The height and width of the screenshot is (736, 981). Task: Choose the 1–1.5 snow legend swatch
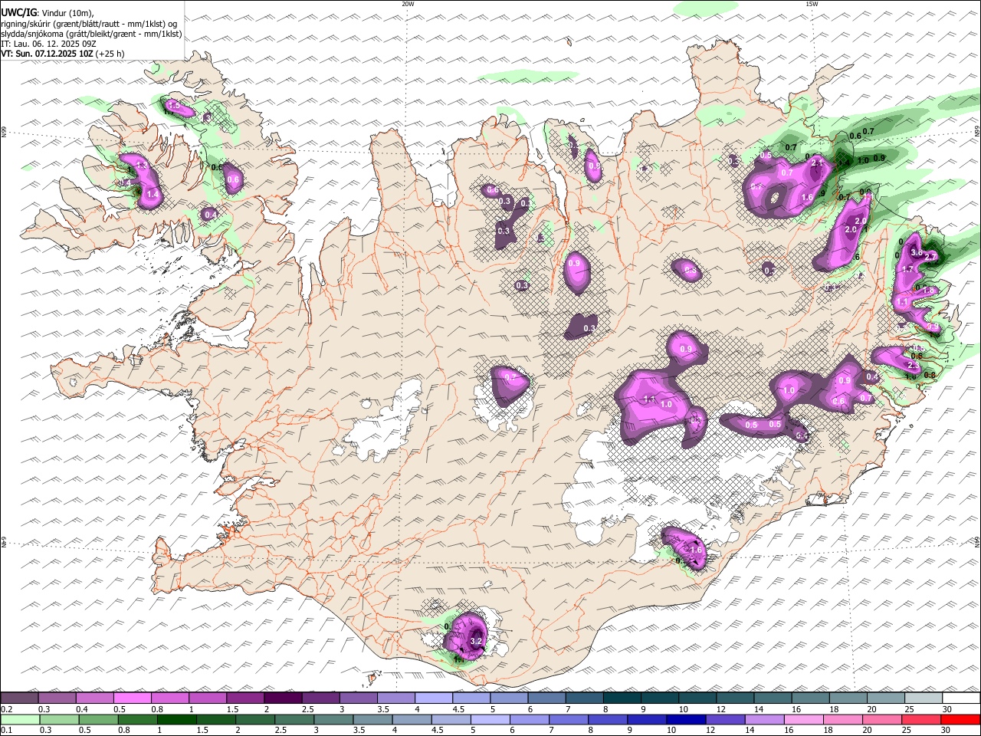pyautogui.click(x=207, y=698)
